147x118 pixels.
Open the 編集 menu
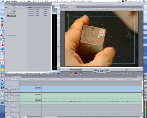(29, 1)
